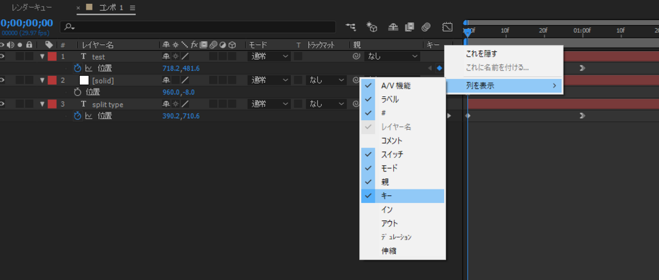The width and height of the screenshot is (659, 280).
Task: Open blend mode dropdown for solid layer
Action: (269, 80)
